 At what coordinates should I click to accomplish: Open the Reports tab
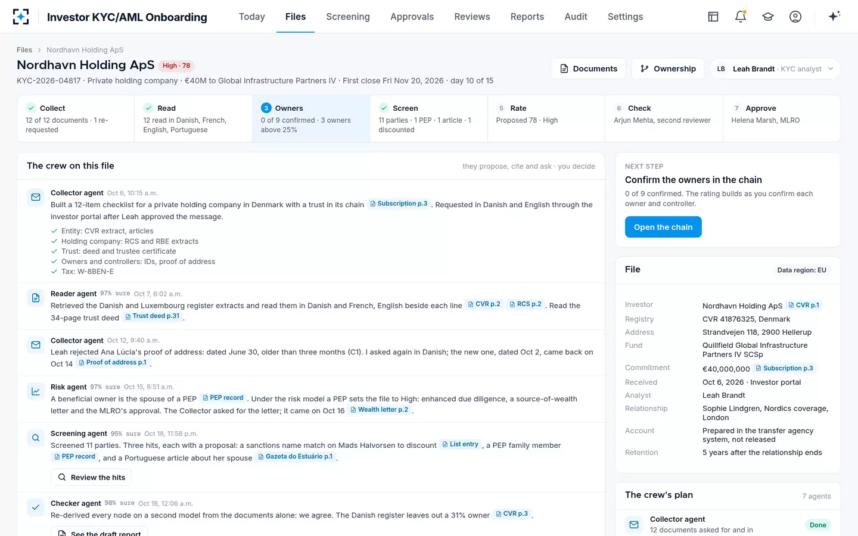(527, 17)
